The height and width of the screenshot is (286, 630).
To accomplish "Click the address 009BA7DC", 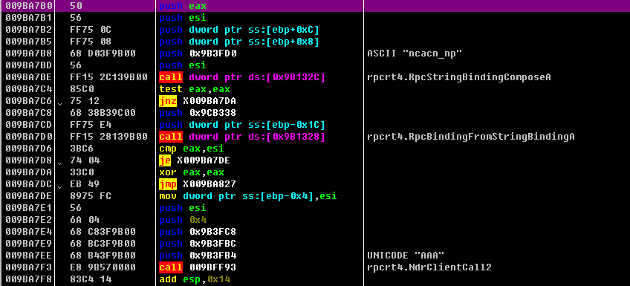I will click(28, 184).
